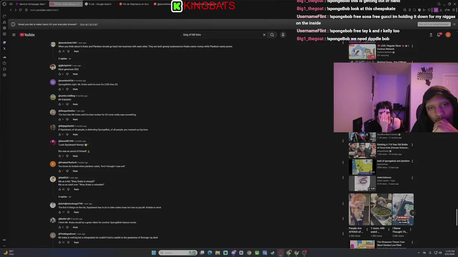This screenshot has height=257, width=458.
Task: Like the @SlungusStudios comment
Action: 60,119
